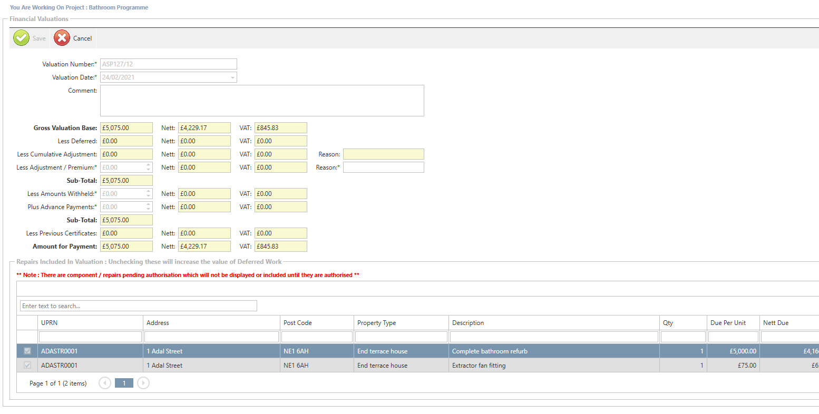
Task: Toggle checkbox for Extractor fan fitting row
Action: click(27, 365)
